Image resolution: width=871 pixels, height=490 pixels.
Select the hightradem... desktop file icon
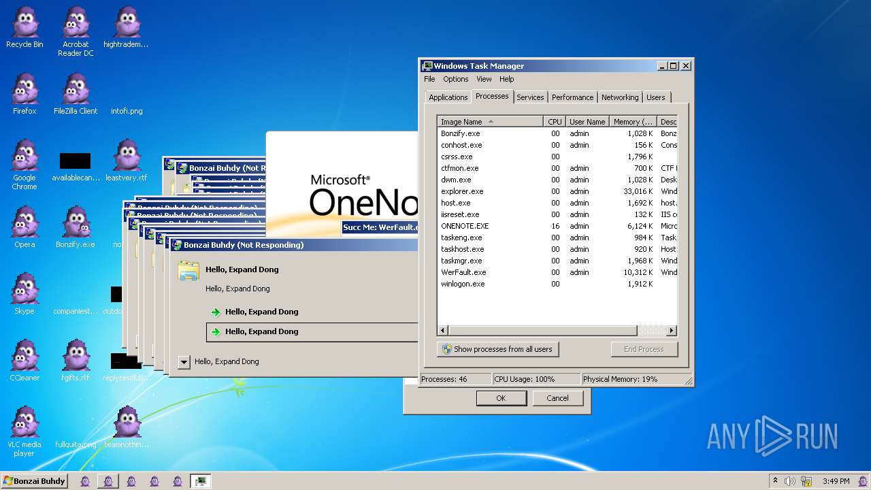pos(126,27)
